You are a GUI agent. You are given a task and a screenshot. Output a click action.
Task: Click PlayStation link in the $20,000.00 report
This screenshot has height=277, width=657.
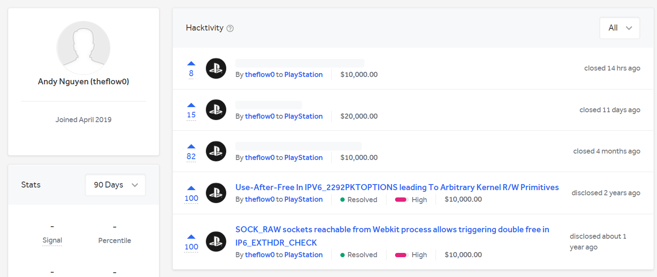(x=303, y=116)
